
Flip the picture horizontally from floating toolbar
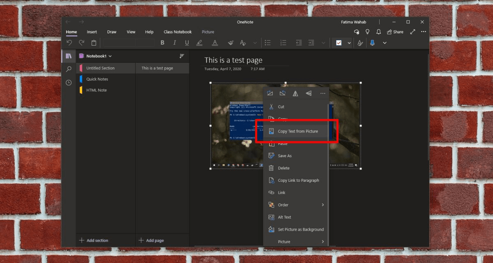pos(295,93)
